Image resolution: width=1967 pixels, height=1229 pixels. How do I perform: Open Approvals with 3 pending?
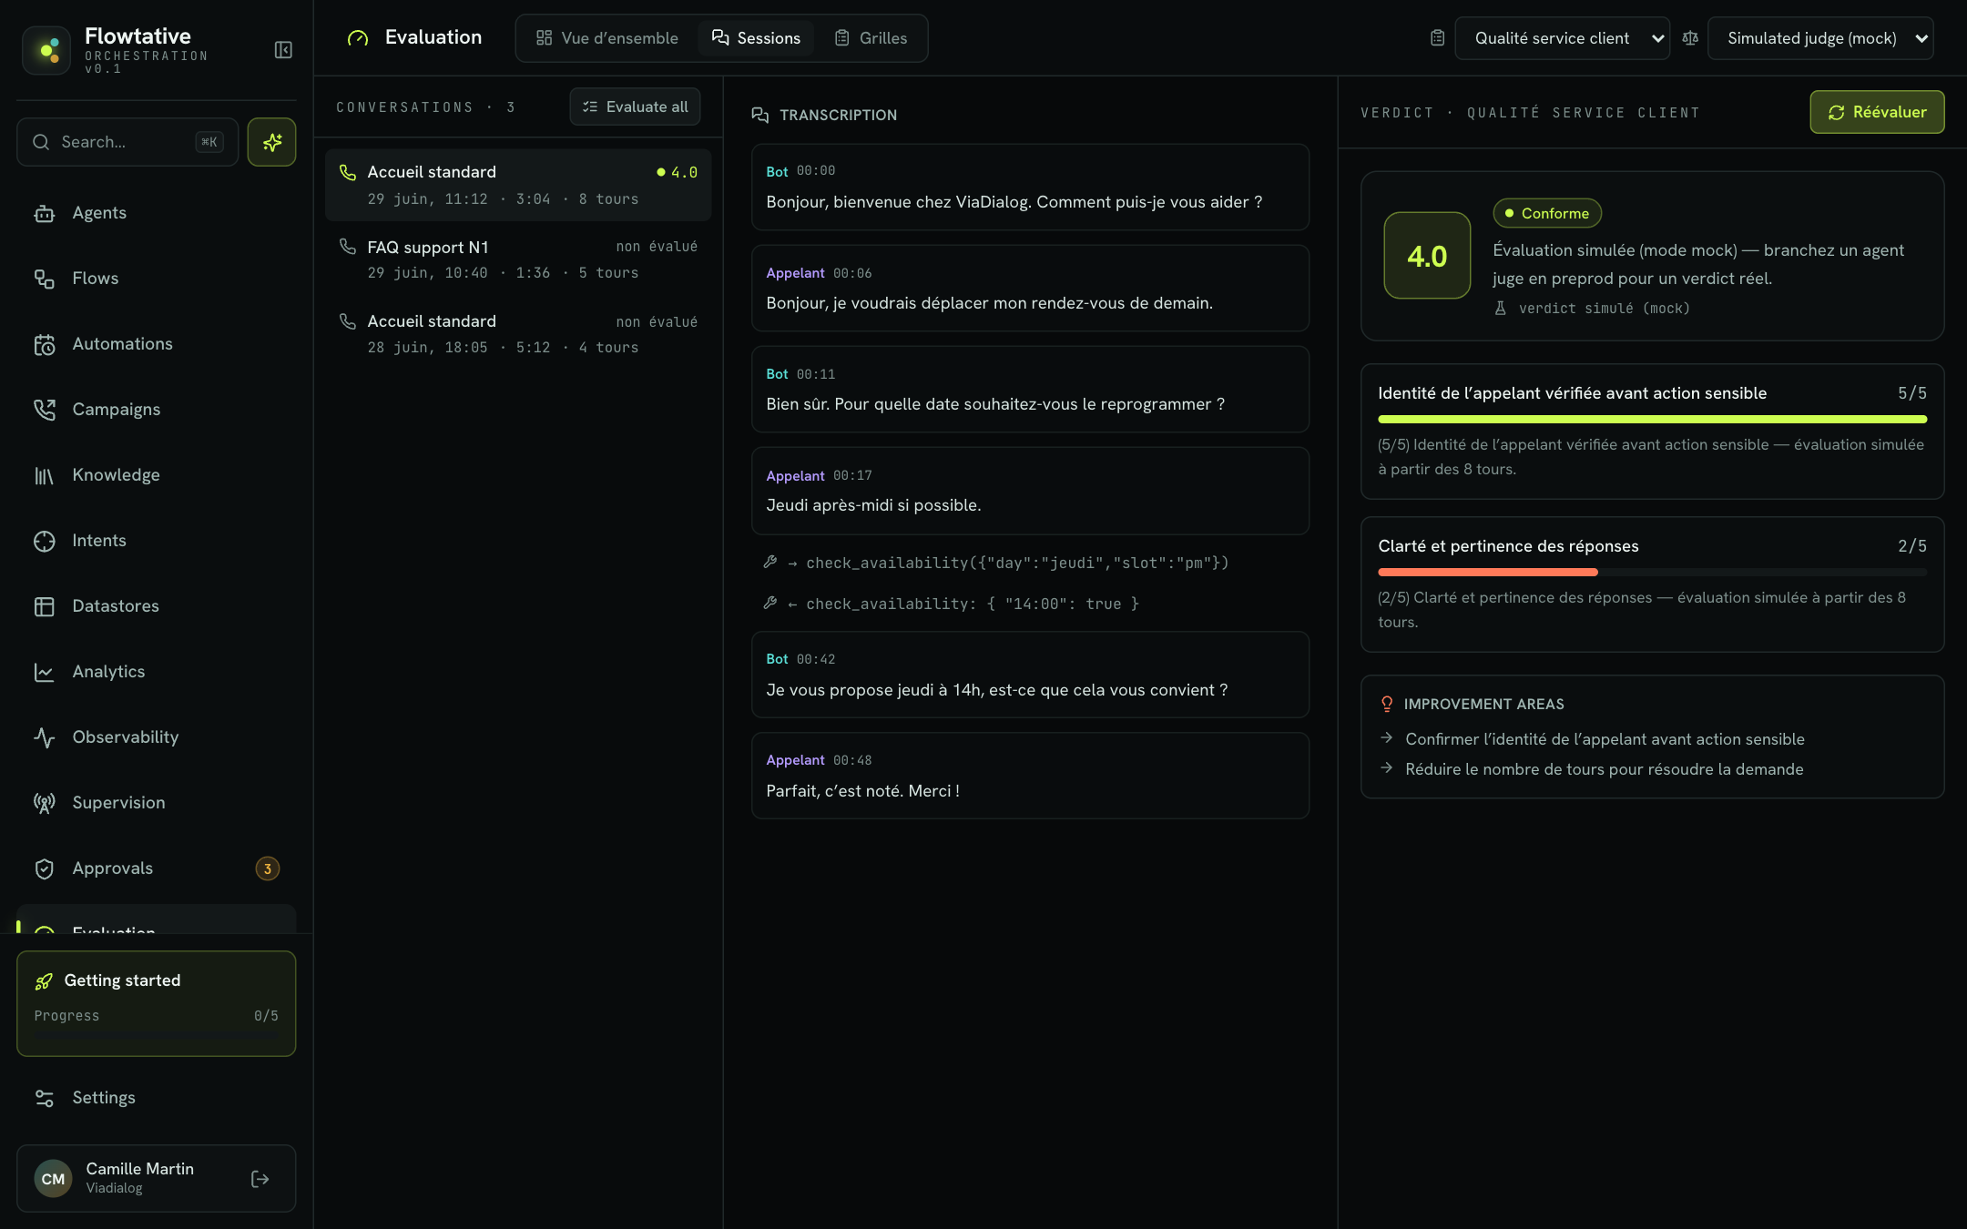click(157, 868)
